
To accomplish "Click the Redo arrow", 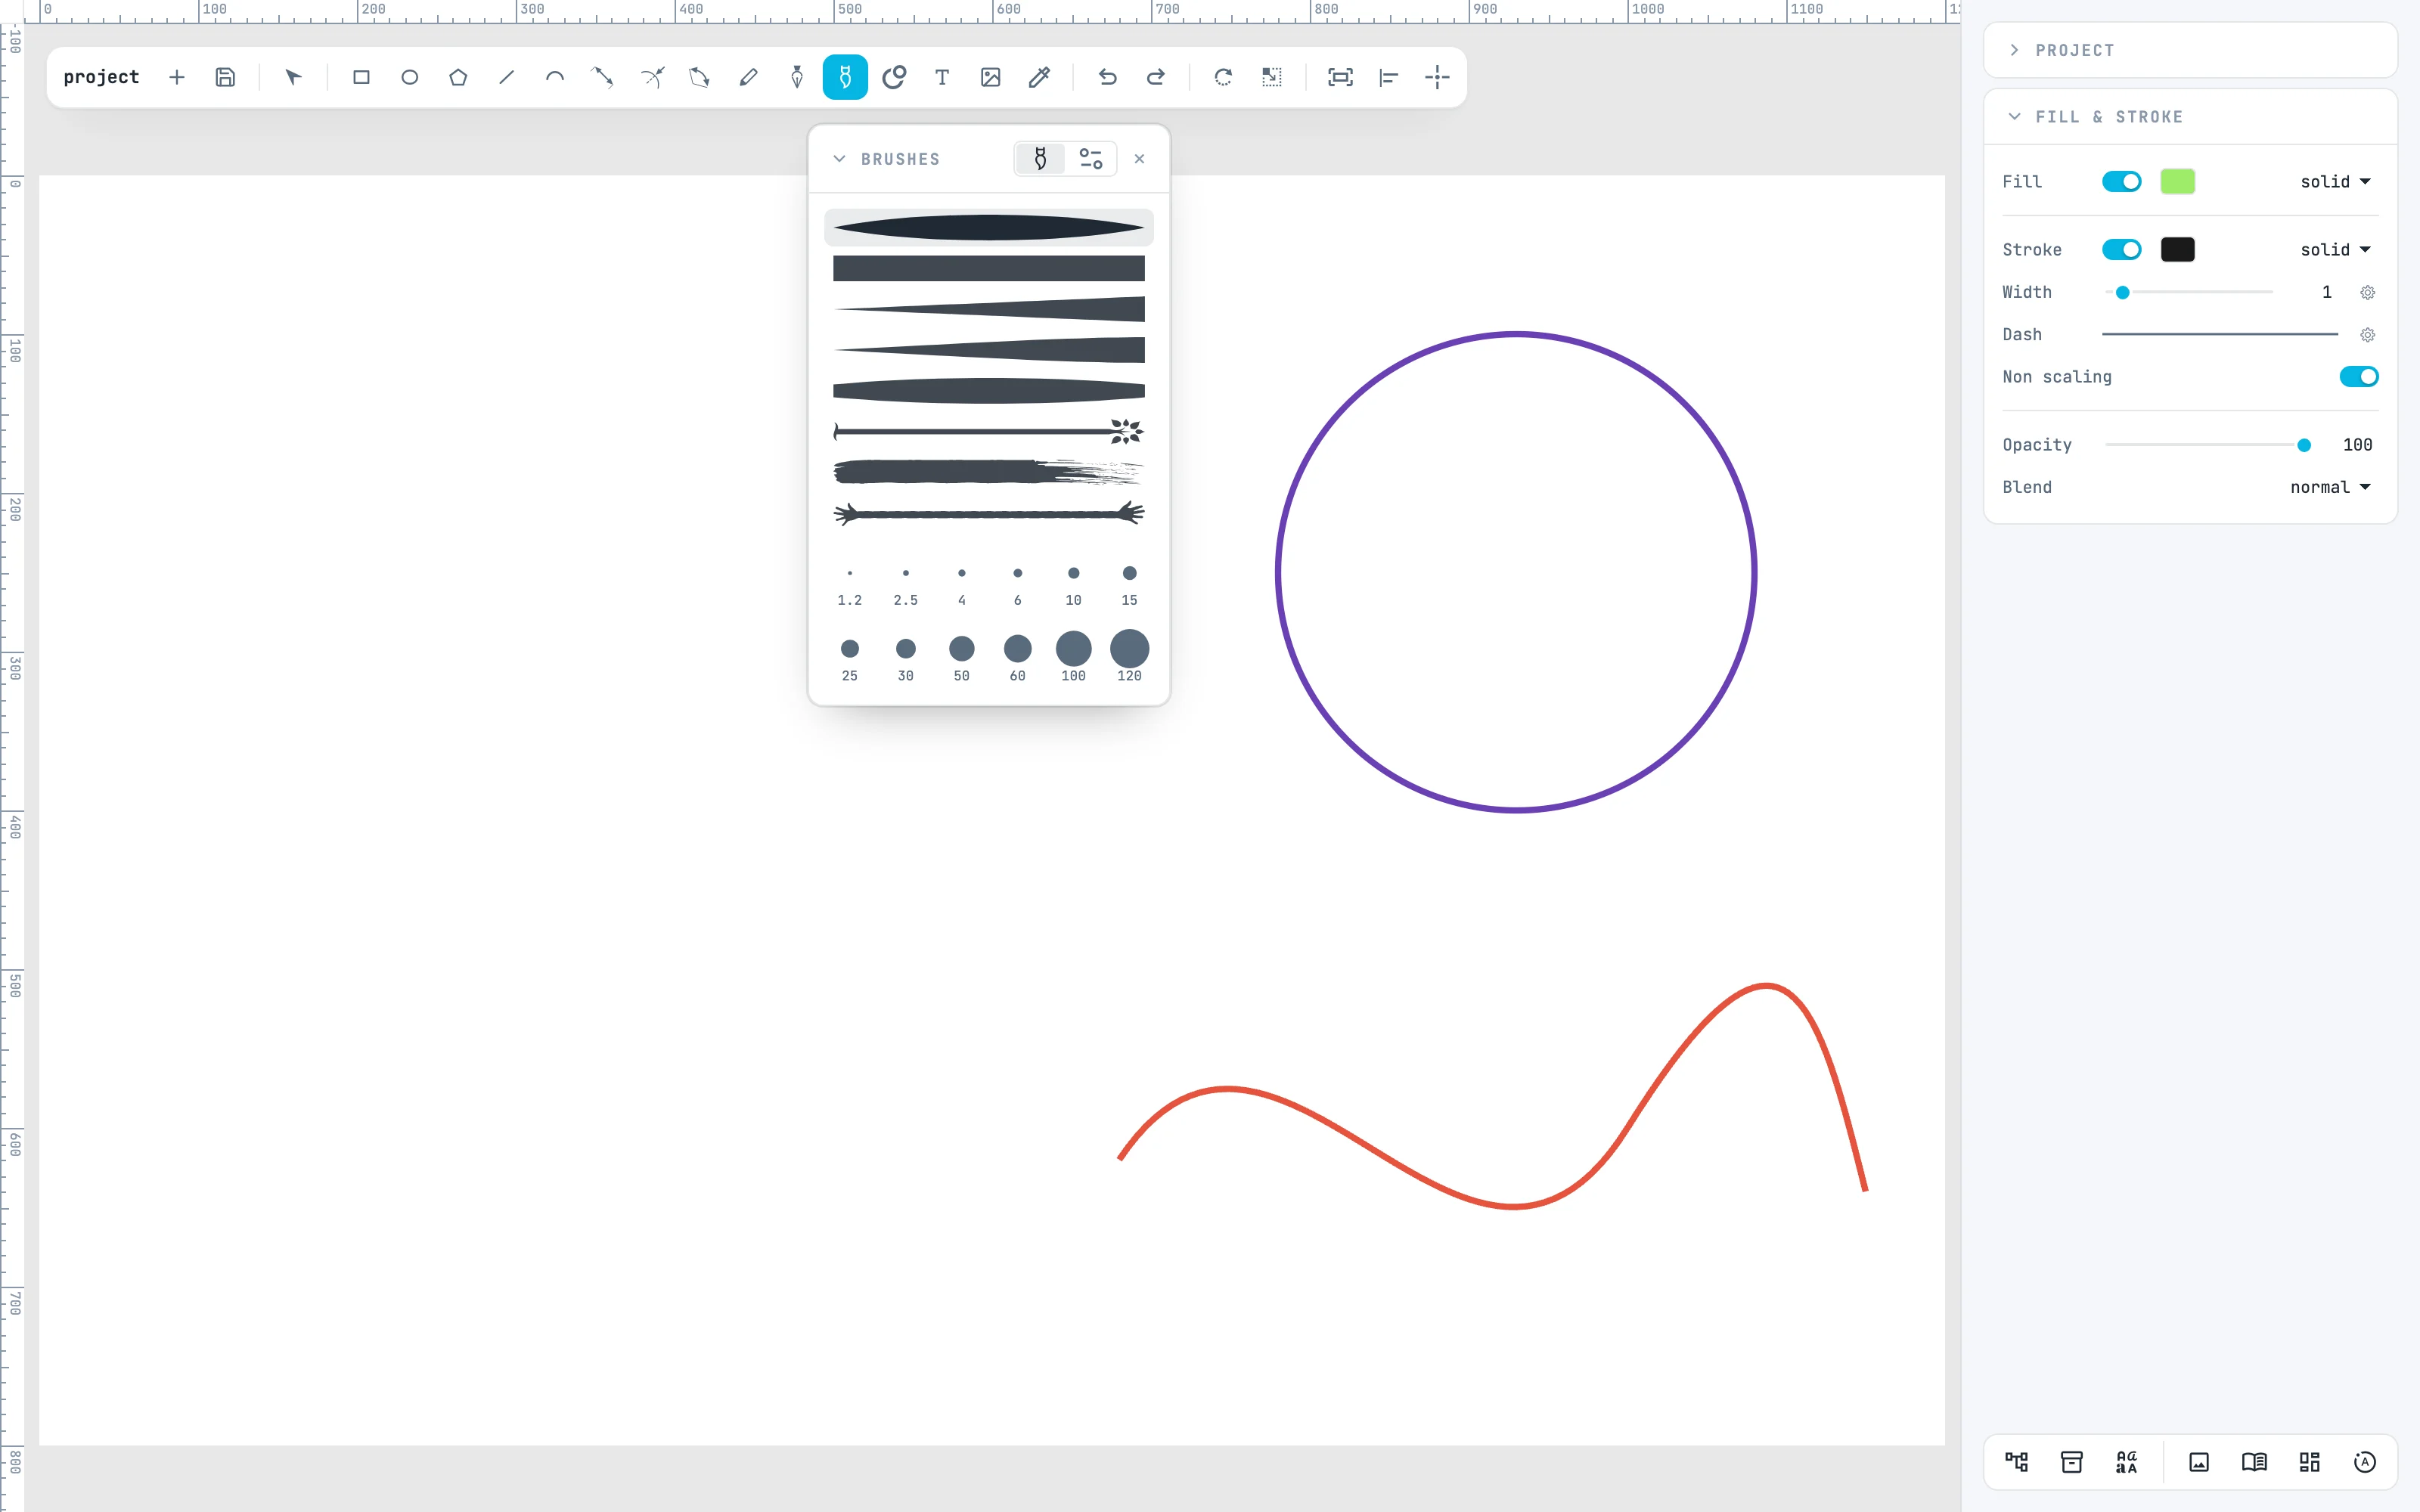I will coord(1155,77).
